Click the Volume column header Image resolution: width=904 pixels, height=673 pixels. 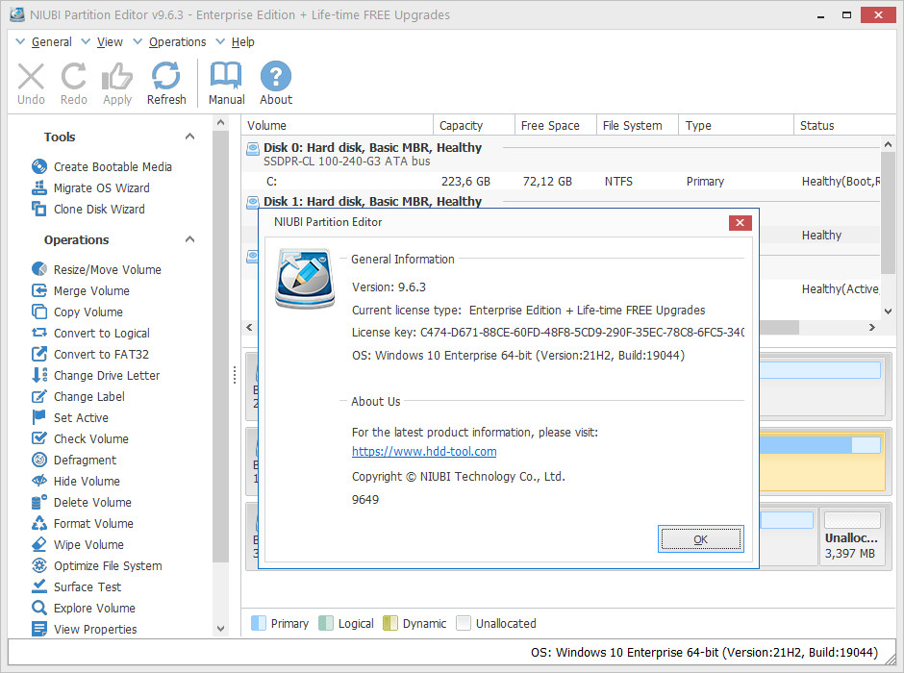(x=338, y=125)
